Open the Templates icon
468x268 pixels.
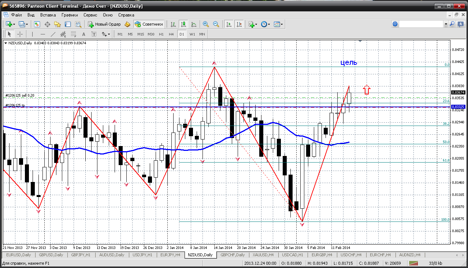pyautogui.click(x=277, y=24)
